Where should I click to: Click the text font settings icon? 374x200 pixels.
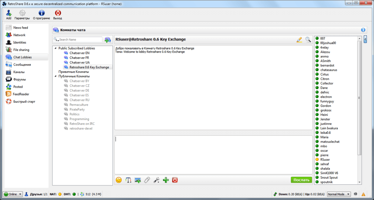pyautogui.click(x=128, y=180)
